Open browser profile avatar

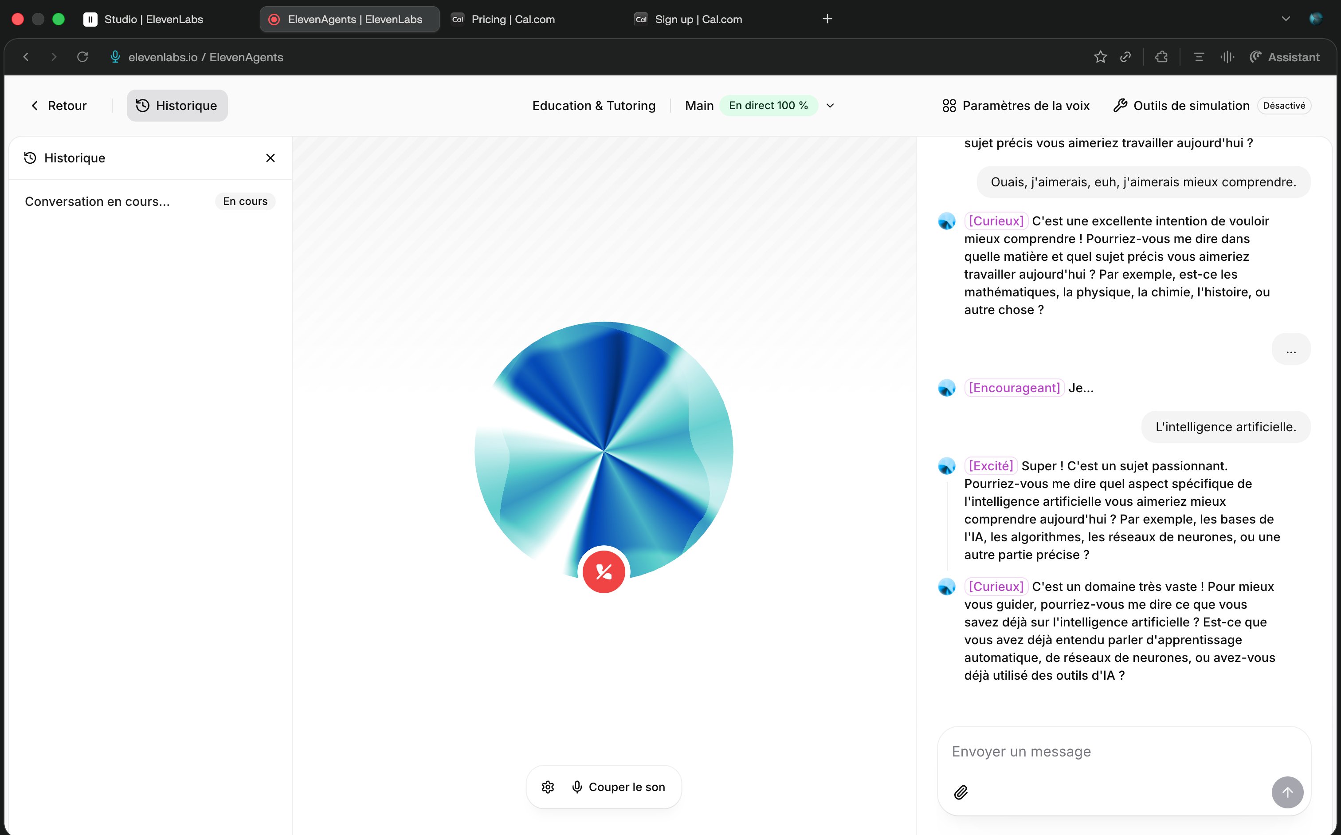(1316, 19)
